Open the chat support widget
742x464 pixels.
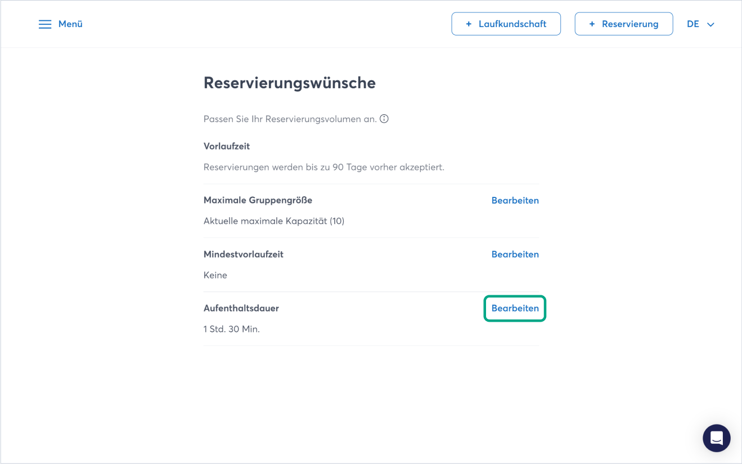(716, 438)
